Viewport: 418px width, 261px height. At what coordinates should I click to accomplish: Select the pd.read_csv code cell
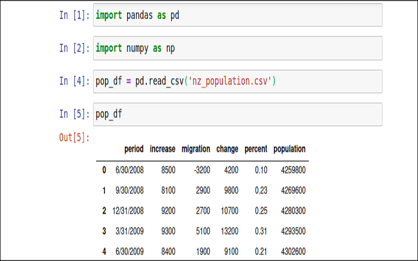pyautogui.click(x=238, y=81)
